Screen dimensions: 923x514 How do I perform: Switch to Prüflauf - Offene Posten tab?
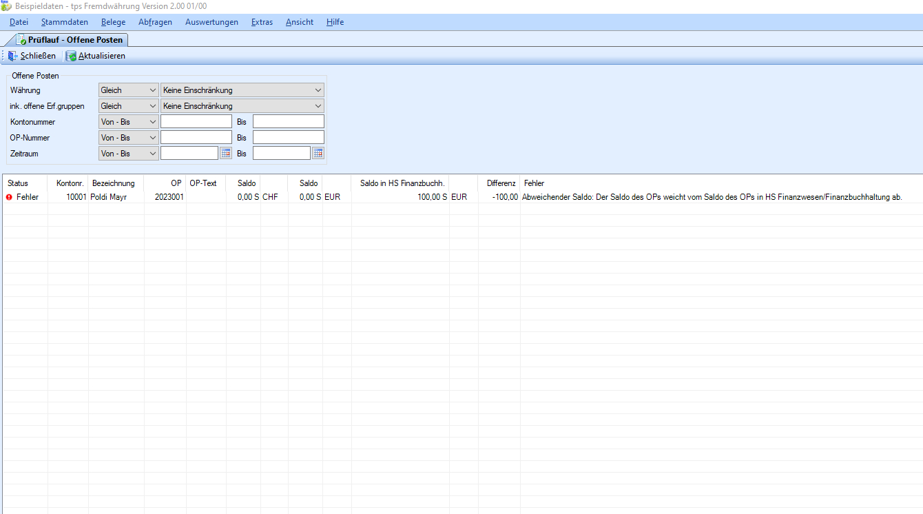(75, 40)
